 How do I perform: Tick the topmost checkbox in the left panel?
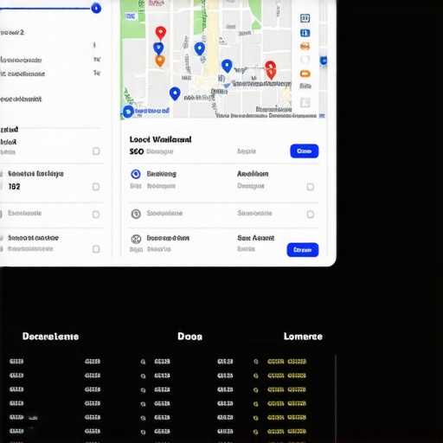point(96,151)
